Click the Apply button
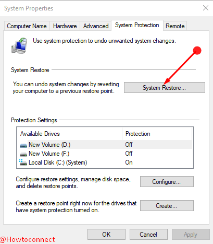This screenshot has height=244, width=213. point(191,235)
